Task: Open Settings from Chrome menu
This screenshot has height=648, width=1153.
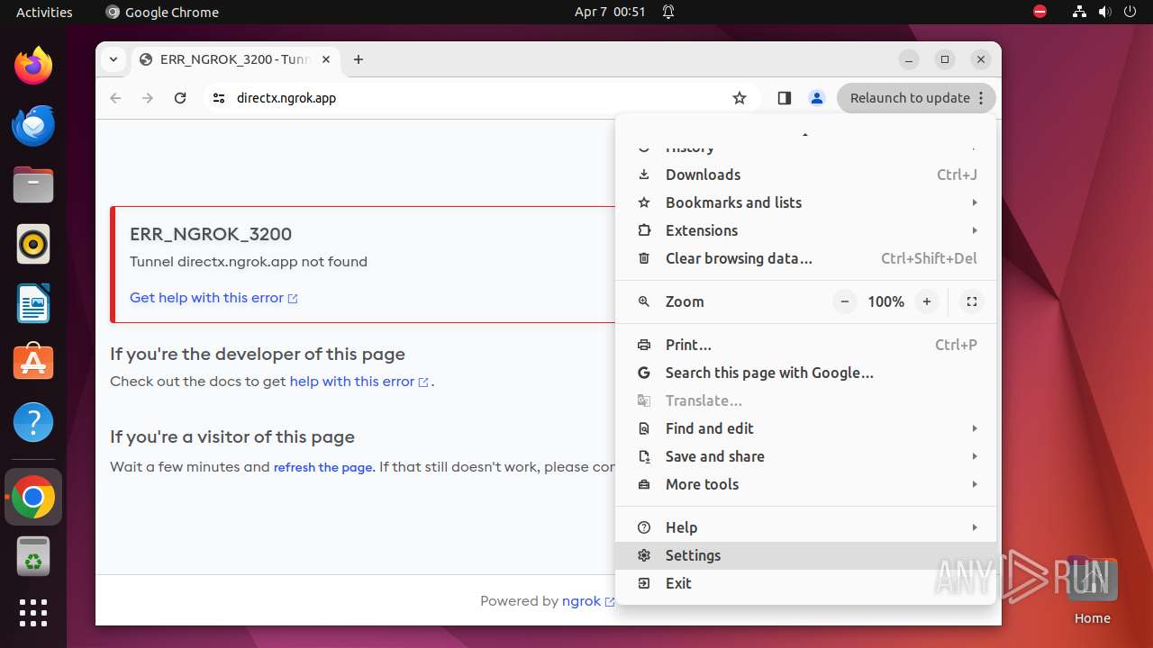Action: [805, 555]
